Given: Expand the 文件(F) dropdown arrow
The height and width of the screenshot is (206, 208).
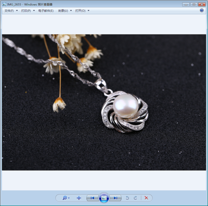Looking at the screenshot, I should (x=17, y=10).
